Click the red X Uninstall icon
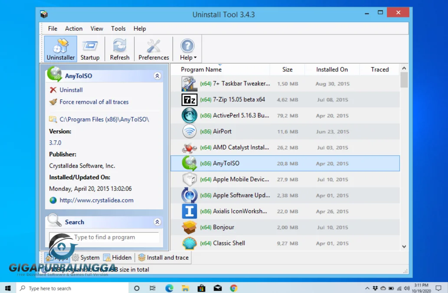 pyautogui.click(x=53, y=90)
